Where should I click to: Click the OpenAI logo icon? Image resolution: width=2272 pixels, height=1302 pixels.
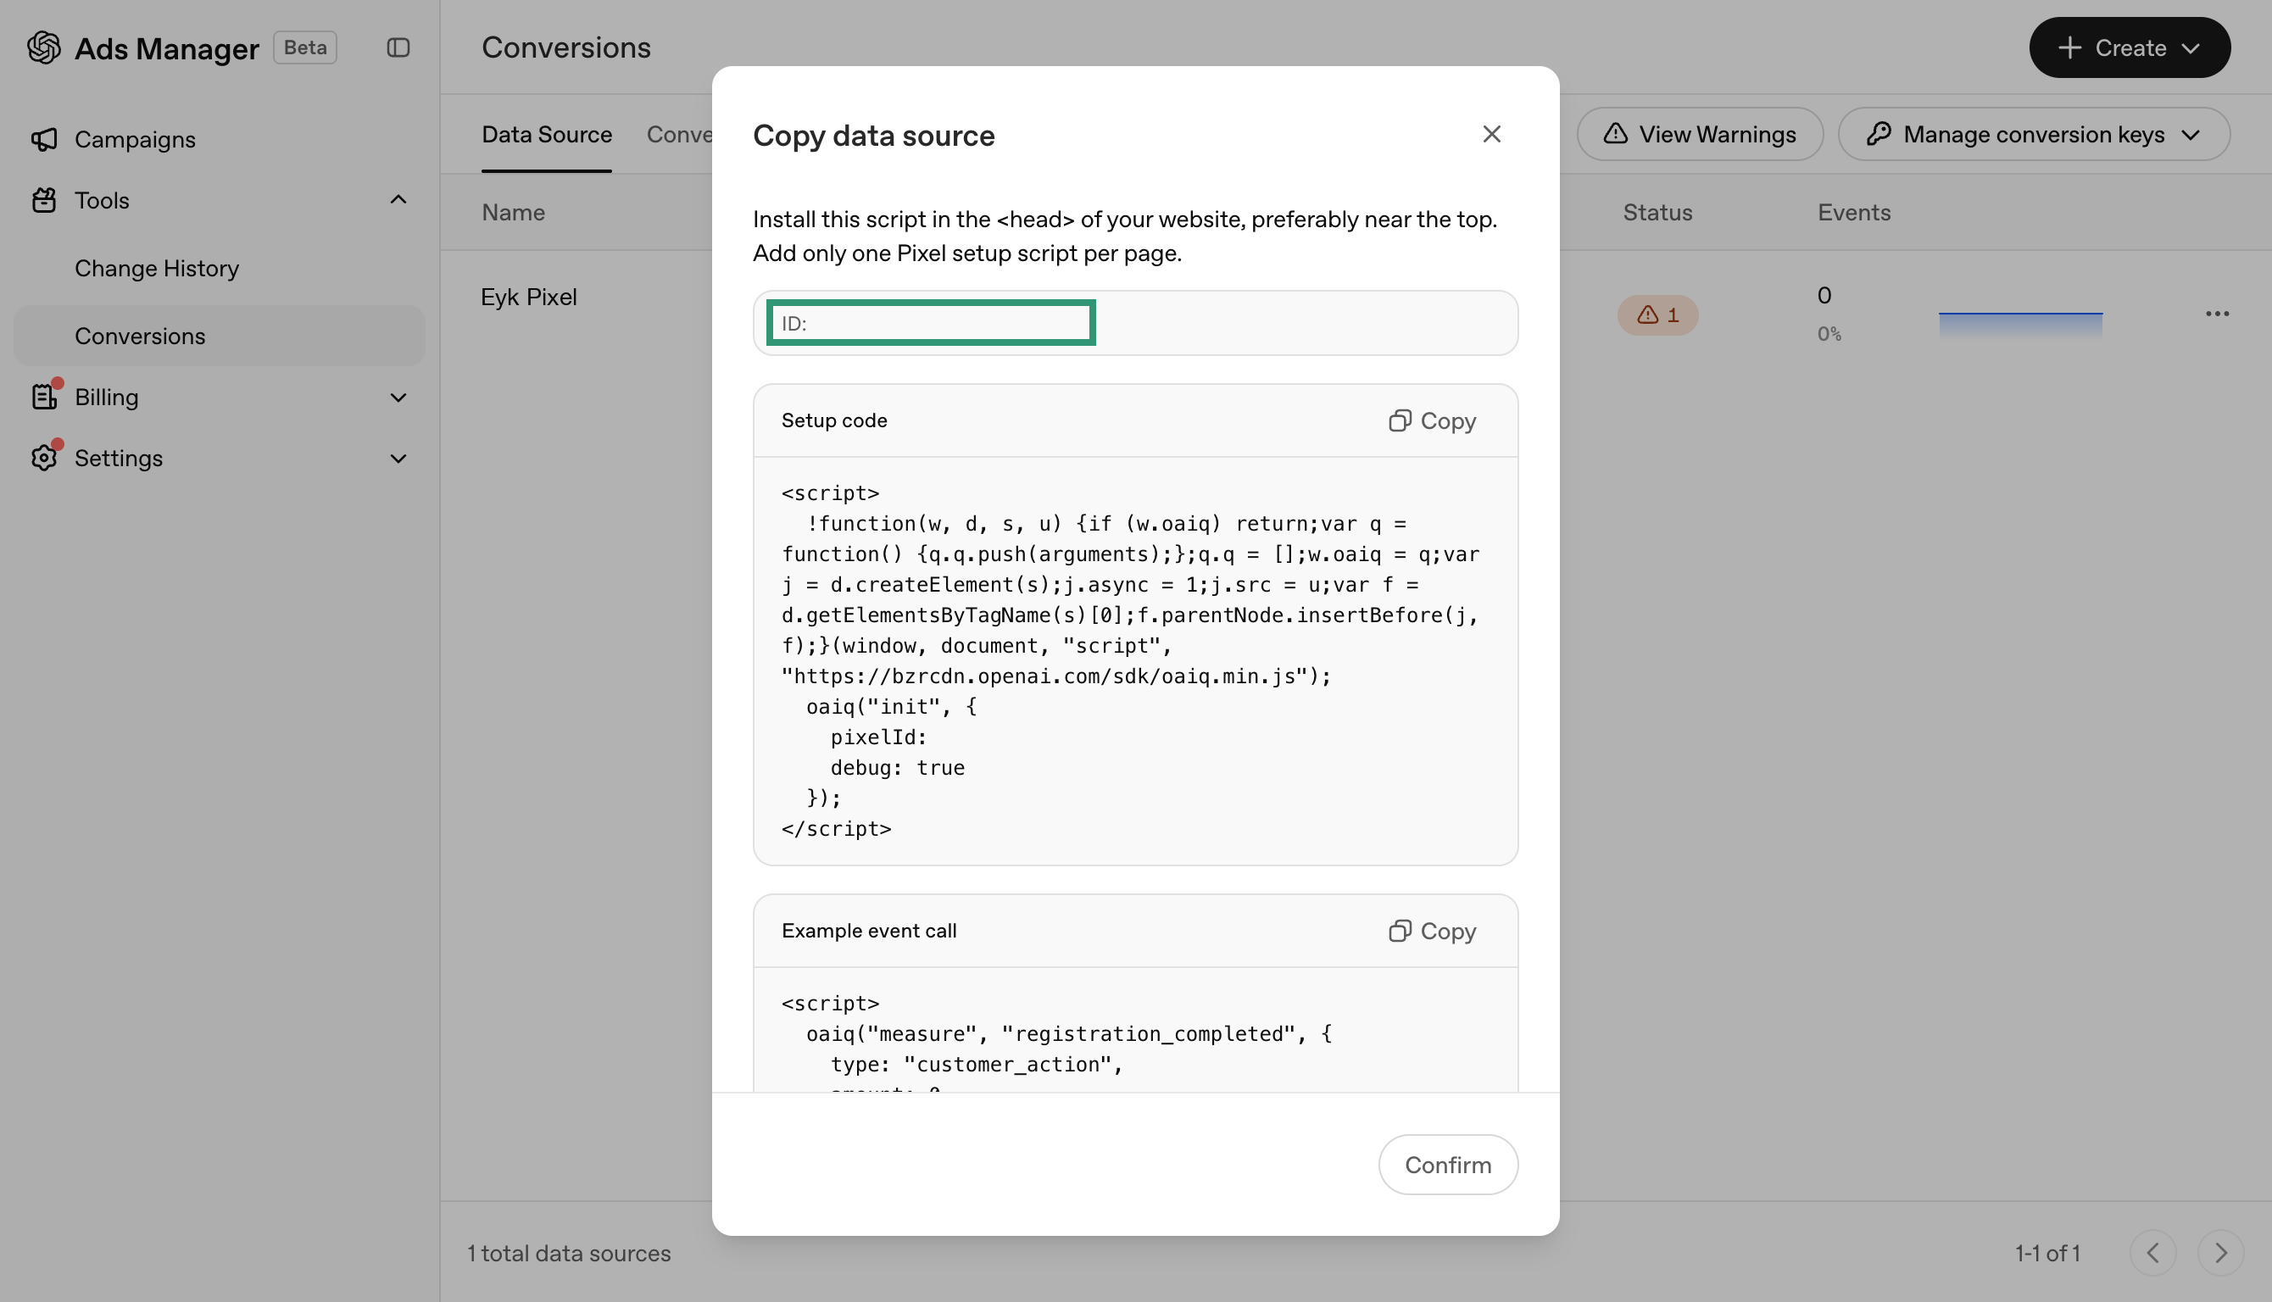pos(44,47)
